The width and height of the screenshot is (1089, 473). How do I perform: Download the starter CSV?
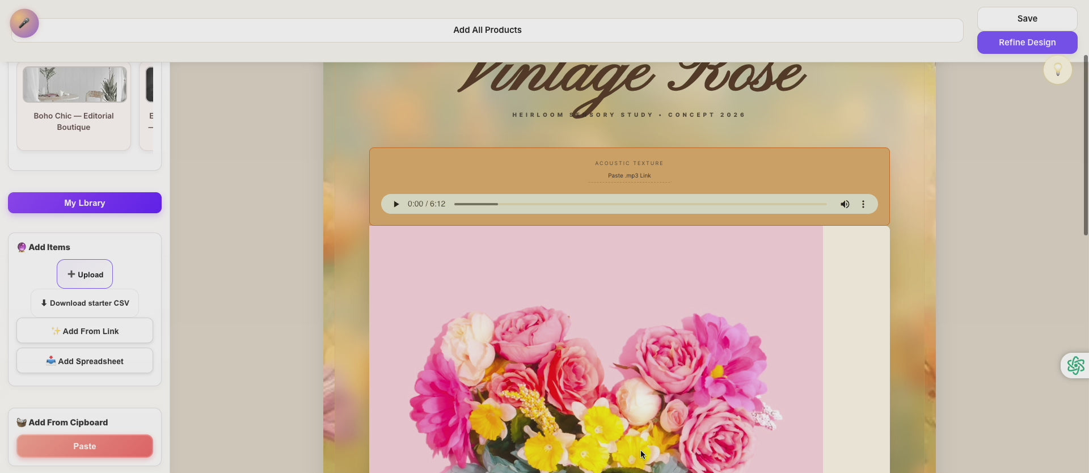[85, 303]
